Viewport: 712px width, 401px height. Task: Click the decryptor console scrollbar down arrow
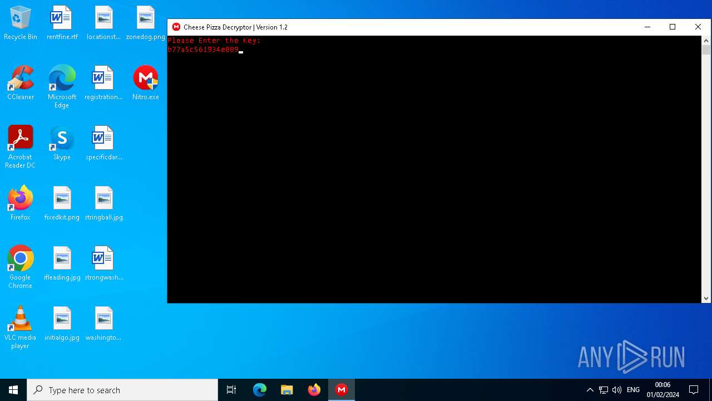706,299
